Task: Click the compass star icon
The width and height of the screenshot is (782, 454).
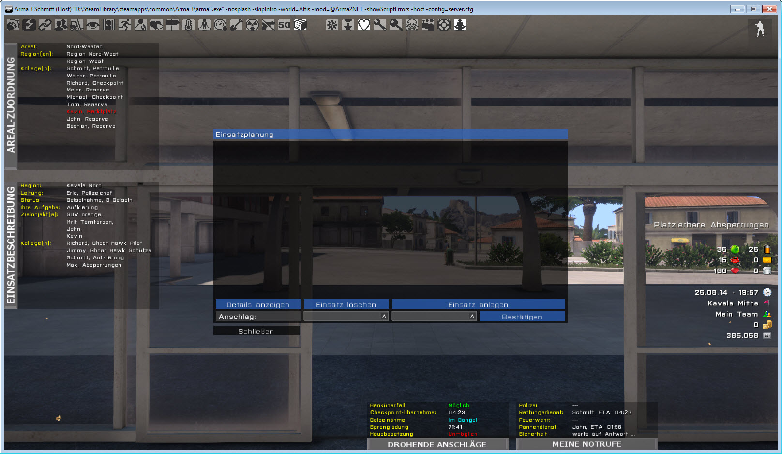Action: (x=332, y=25)
